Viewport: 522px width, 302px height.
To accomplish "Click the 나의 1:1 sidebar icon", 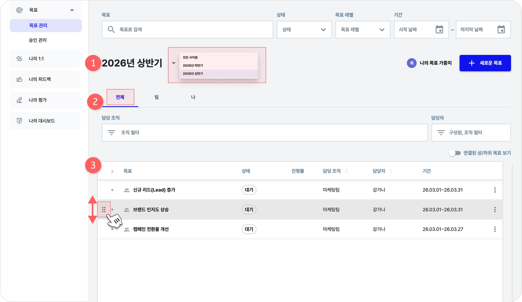I will click(x=19, y=59).
